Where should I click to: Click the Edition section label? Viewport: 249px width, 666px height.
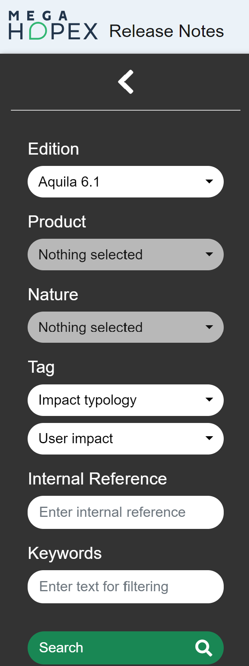point(53,149)
